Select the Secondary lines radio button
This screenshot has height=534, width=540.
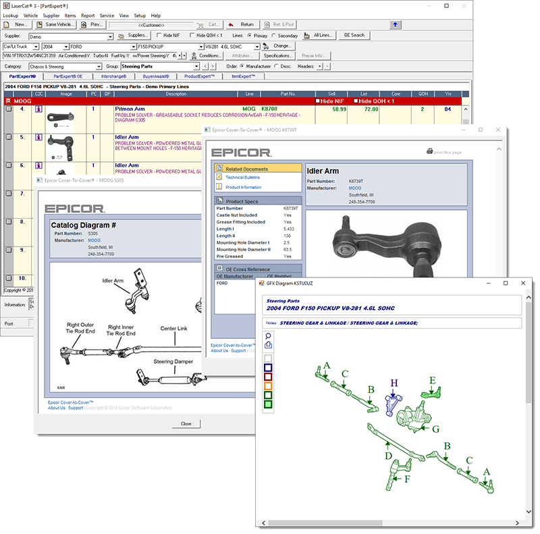pos(274,36)
